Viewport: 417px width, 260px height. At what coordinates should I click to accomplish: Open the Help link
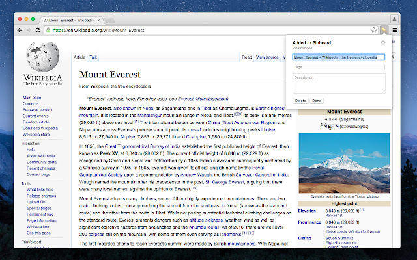(x=31, y=149)
